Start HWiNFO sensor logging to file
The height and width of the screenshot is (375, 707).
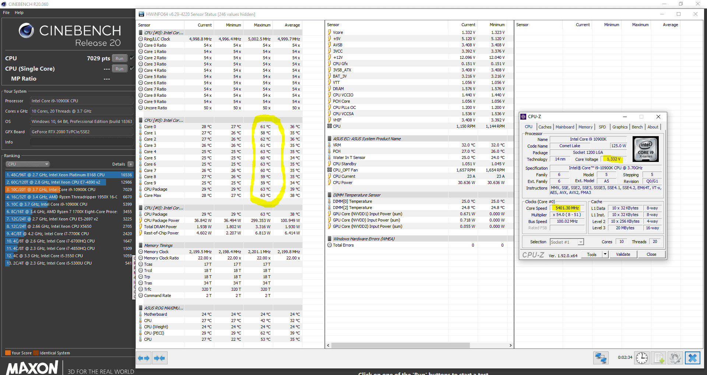(x=659, y=358)
